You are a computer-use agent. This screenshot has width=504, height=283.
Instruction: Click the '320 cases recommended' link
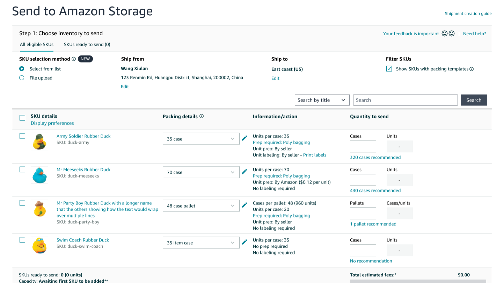(375, 157)
